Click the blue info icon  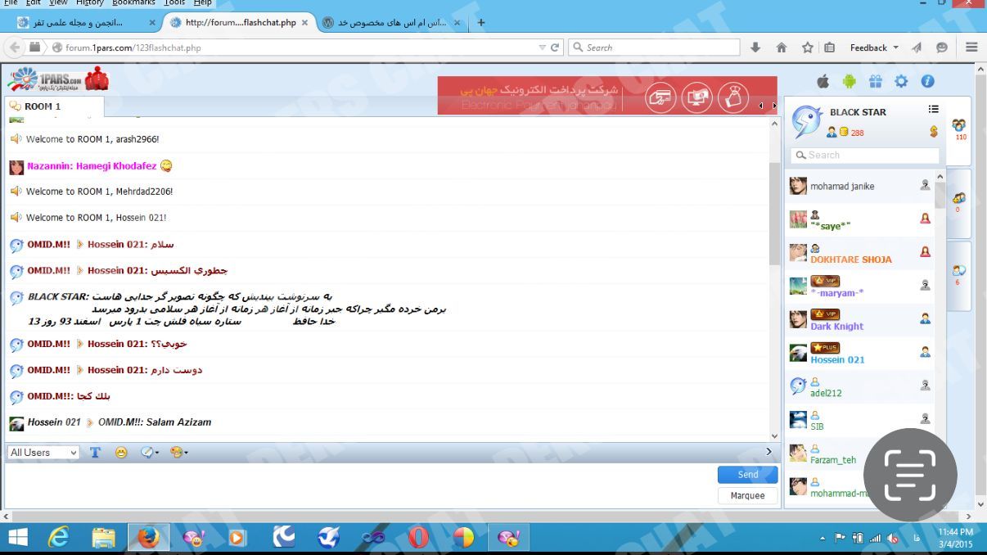pos(927,81)
